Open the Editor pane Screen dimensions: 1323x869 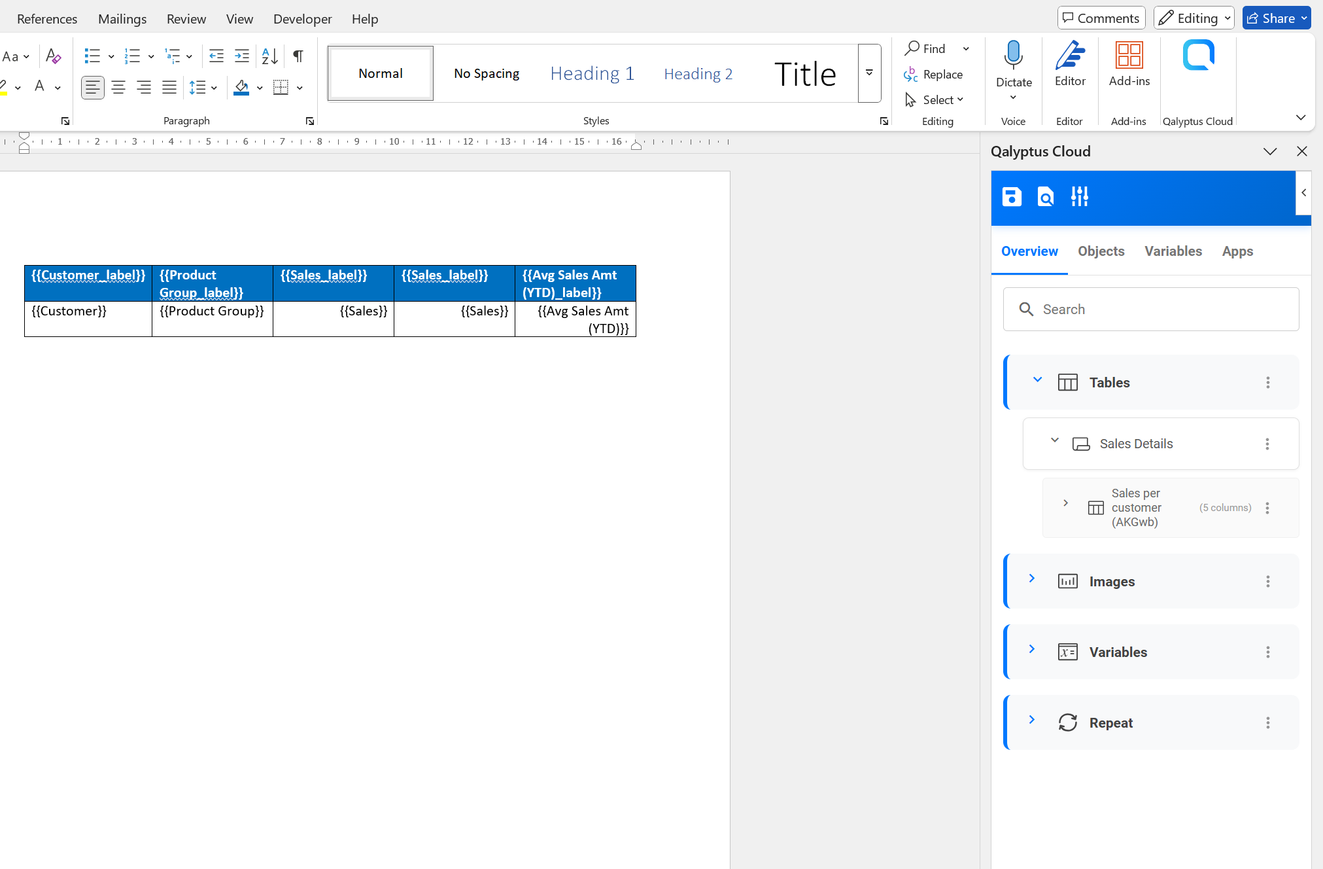1070,63
